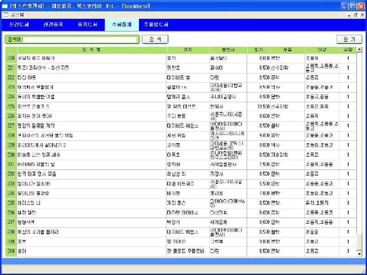Screen dimensions: 367x275
Task: Select the highlighted 수서집계 tab
Action: (x=122, y=25)
